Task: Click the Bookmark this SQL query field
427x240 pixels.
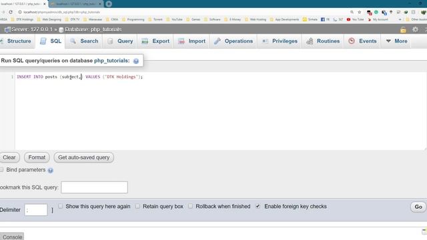Action: [94, 187]
